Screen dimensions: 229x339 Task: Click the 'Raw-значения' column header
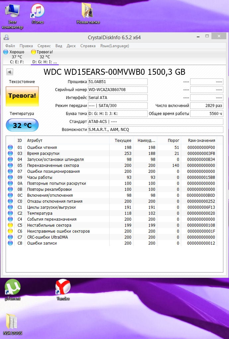[x=202, y=141]
